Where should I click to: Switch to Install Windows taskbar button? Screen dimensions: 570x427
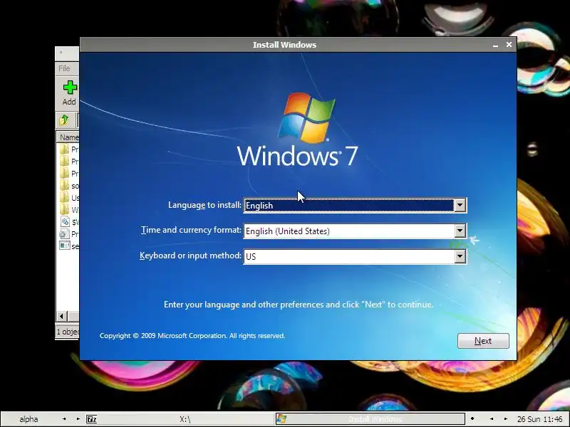[370, 419]
